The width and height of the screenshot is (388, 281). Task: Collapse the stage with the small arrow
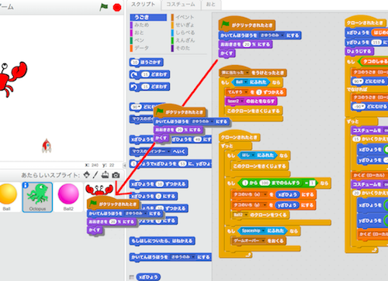124,165
